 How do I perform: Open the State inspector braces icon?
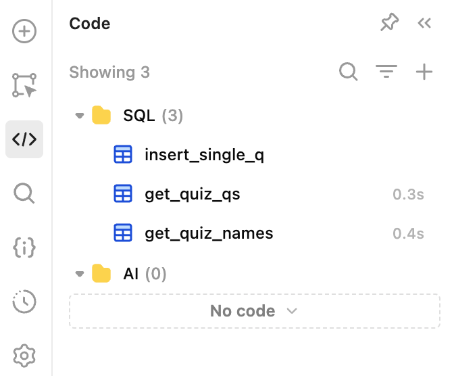24,248
